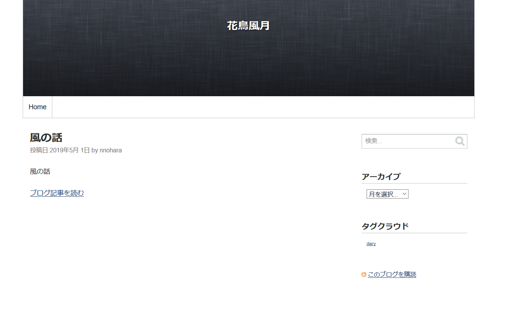Click the author name nnohara
Screen dimensions: 512x314
click(x=110, y=150)
